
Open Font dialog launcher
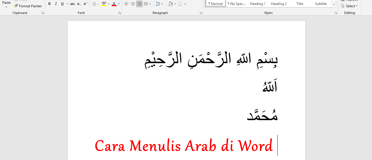click(x=120, y=13)
